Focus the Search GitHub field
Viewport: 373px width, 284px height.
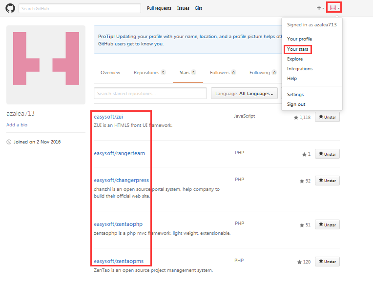pos(80,8)
